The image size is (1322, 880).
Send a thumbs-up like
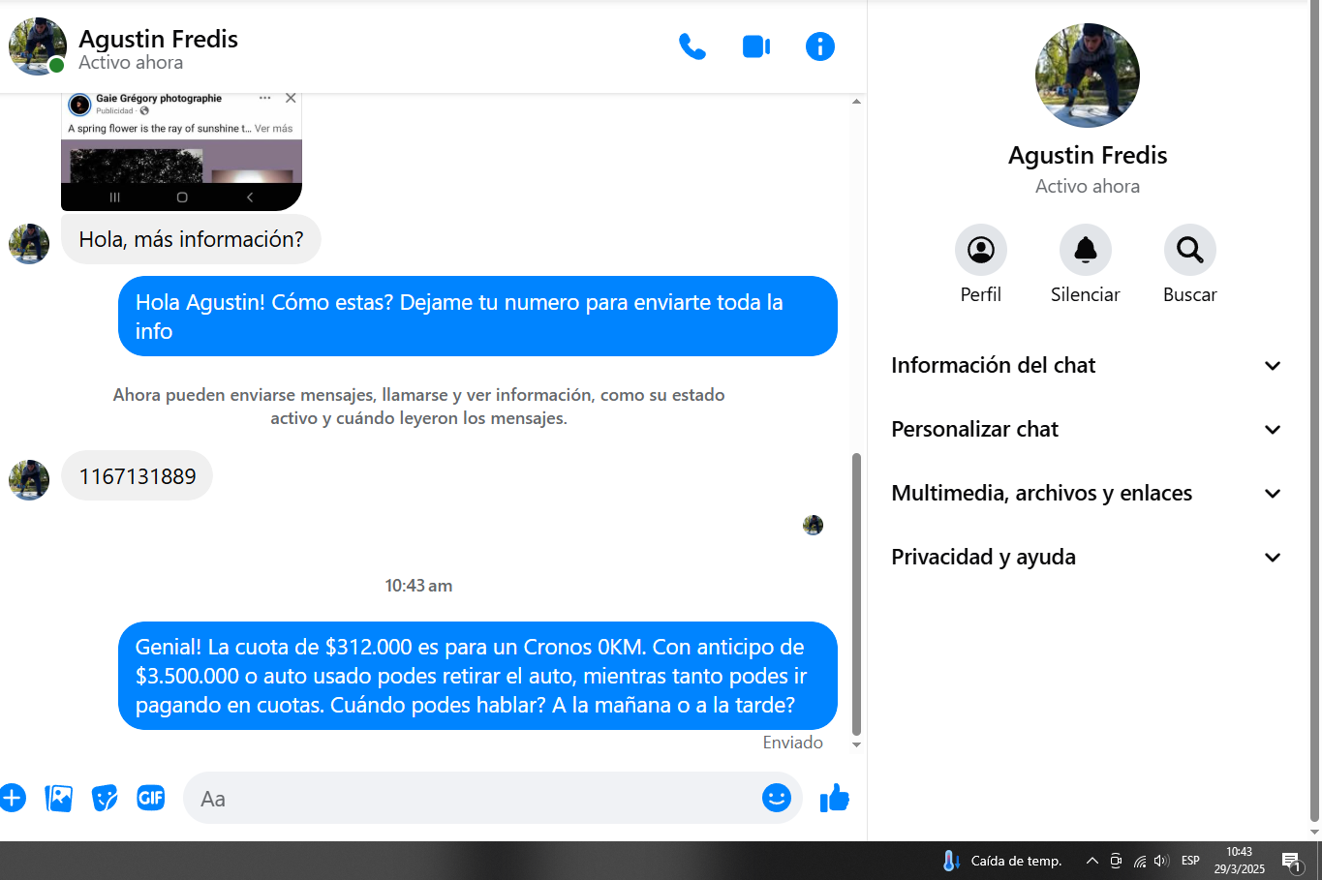pyautogui.click(x=834, y=798)
